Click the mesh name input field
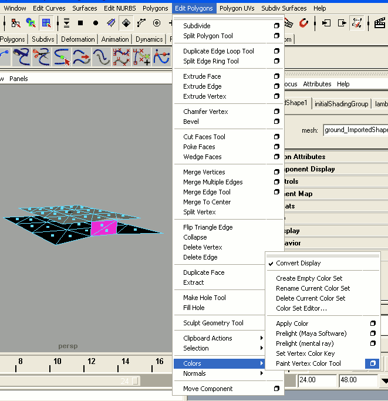The image size is (388, 401). tap(355, 130)
